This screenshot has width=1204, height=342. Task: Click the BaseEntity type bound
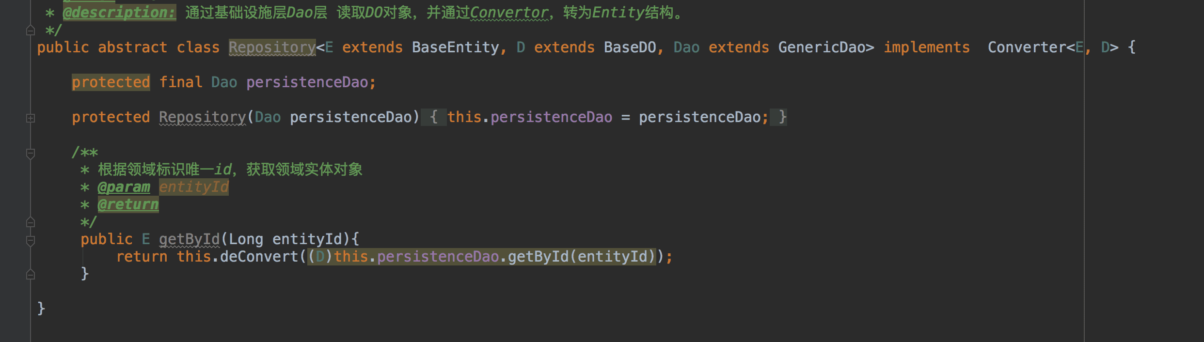456,47
